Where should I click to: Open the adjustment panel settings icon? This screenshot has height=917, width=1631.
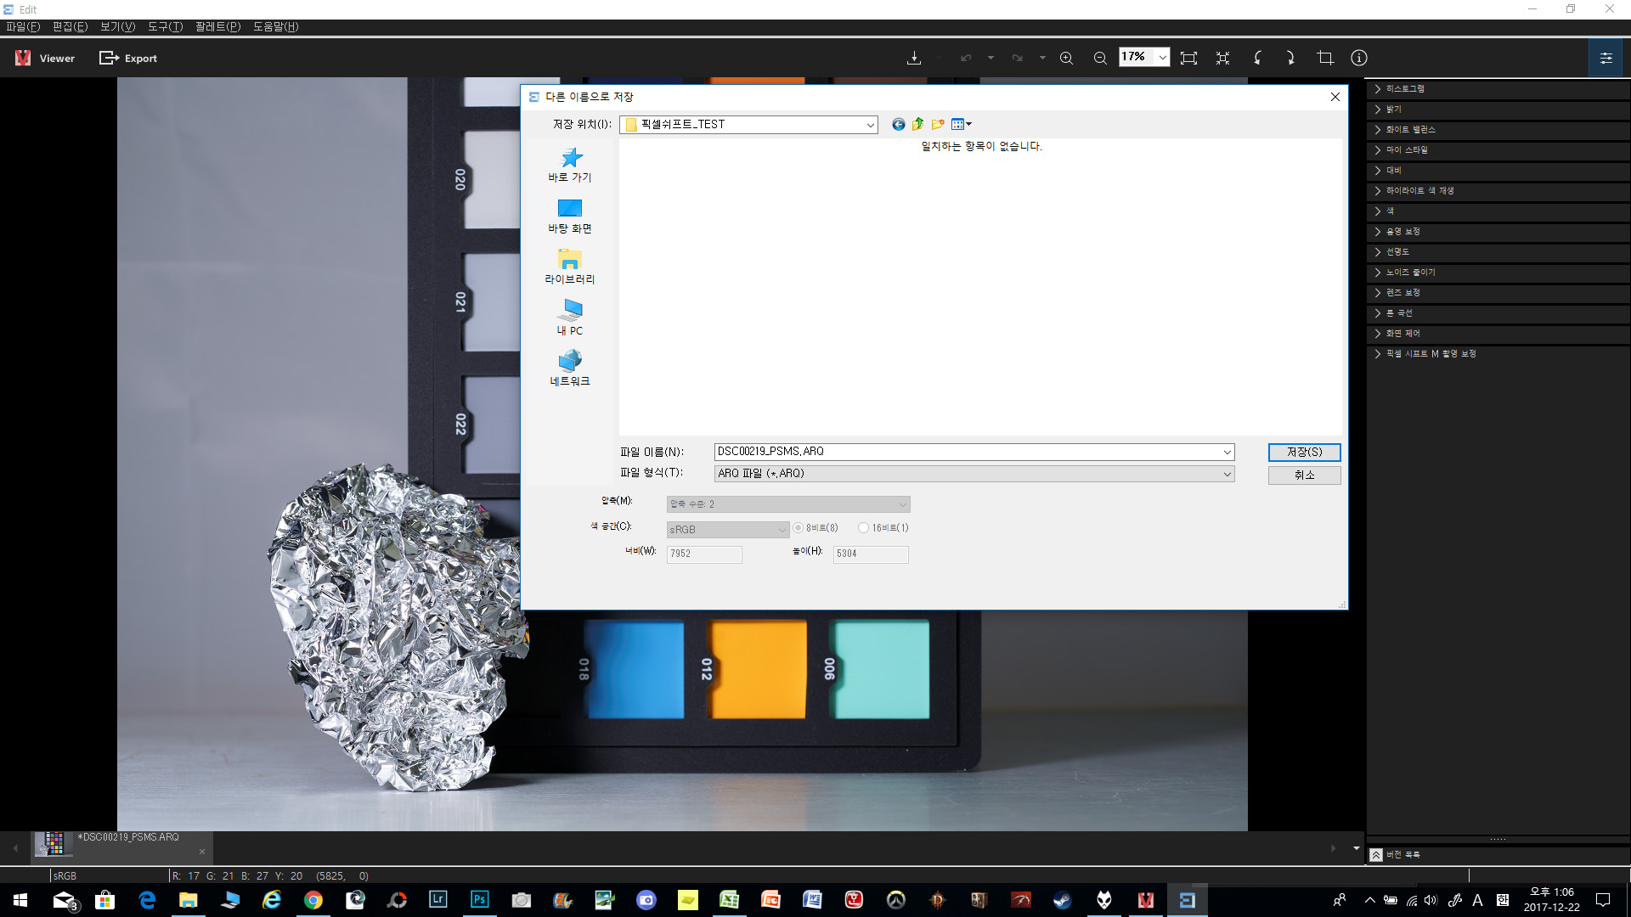[x=1606, y=58]
